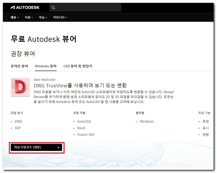
Task: Switch to the 온라인 뷰어 tab
Action: coord(19,66)
